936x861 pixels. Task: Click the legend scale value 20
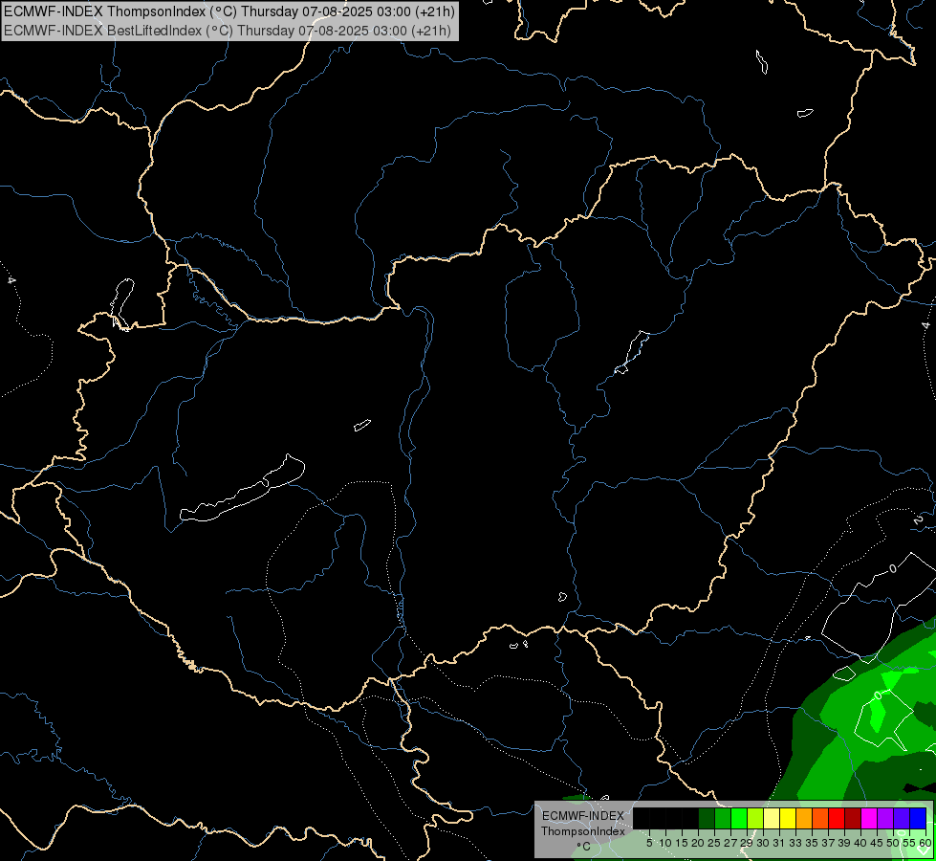click(699, 843)
